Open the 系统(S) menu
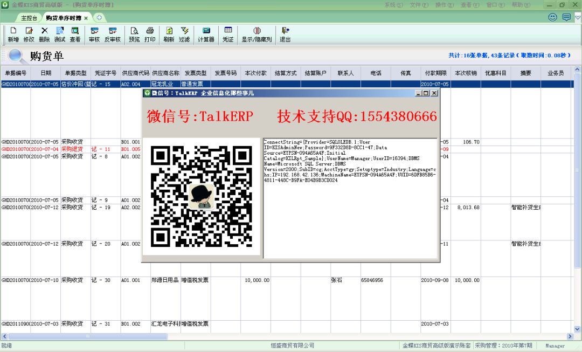This screenshot has height=352, width=582. click(393, 5)
